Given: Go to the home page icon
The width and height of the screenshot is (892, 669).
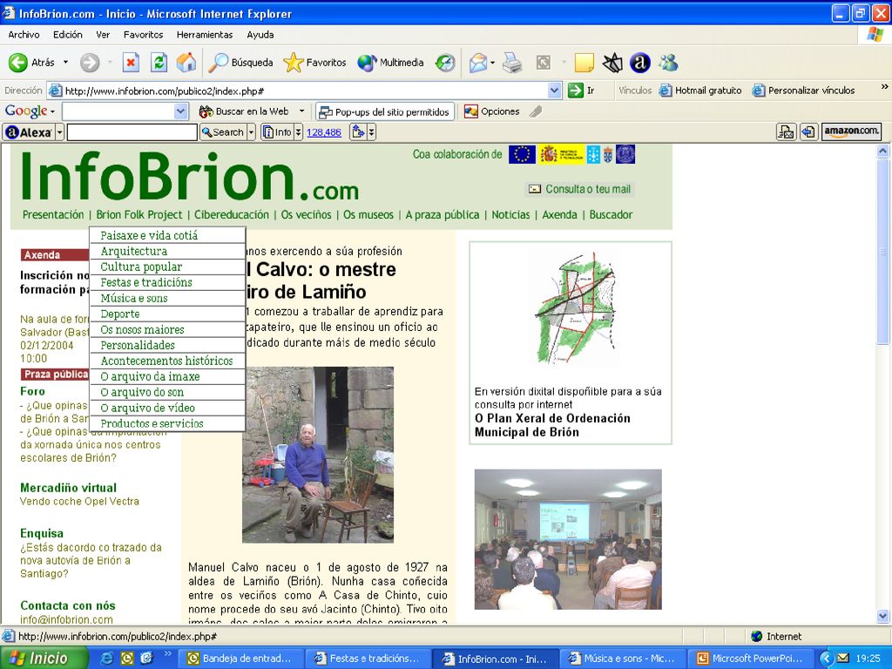Looking at the screenshot, I should pos(186,63).
